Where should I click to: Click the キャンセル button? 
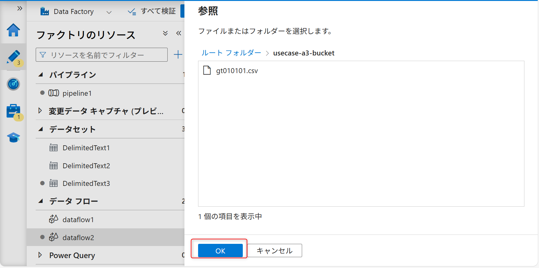pyautogui.click(x=274, y=251)
